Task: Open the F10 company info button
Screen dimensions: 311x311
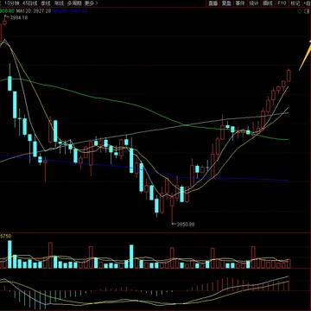Action: (x=282, y=3)
